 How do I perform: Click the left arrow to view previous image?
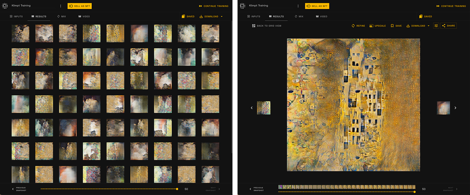pos(252,108)
